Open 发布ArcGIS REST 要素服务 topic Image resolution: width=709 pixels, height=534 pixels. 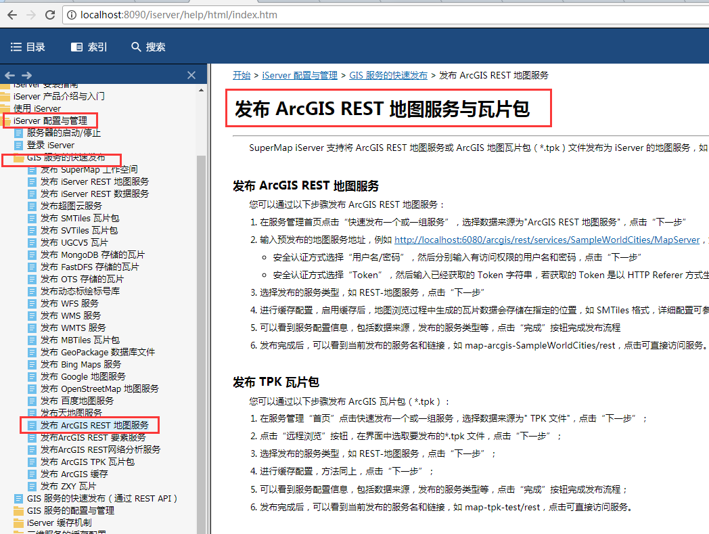(93, 438)
